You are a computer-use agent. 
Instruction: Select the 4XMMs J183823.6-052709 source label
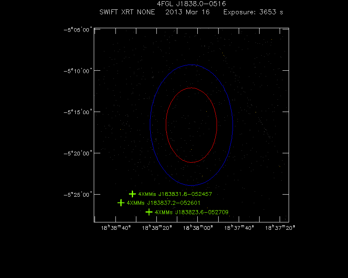click(192, 212)
